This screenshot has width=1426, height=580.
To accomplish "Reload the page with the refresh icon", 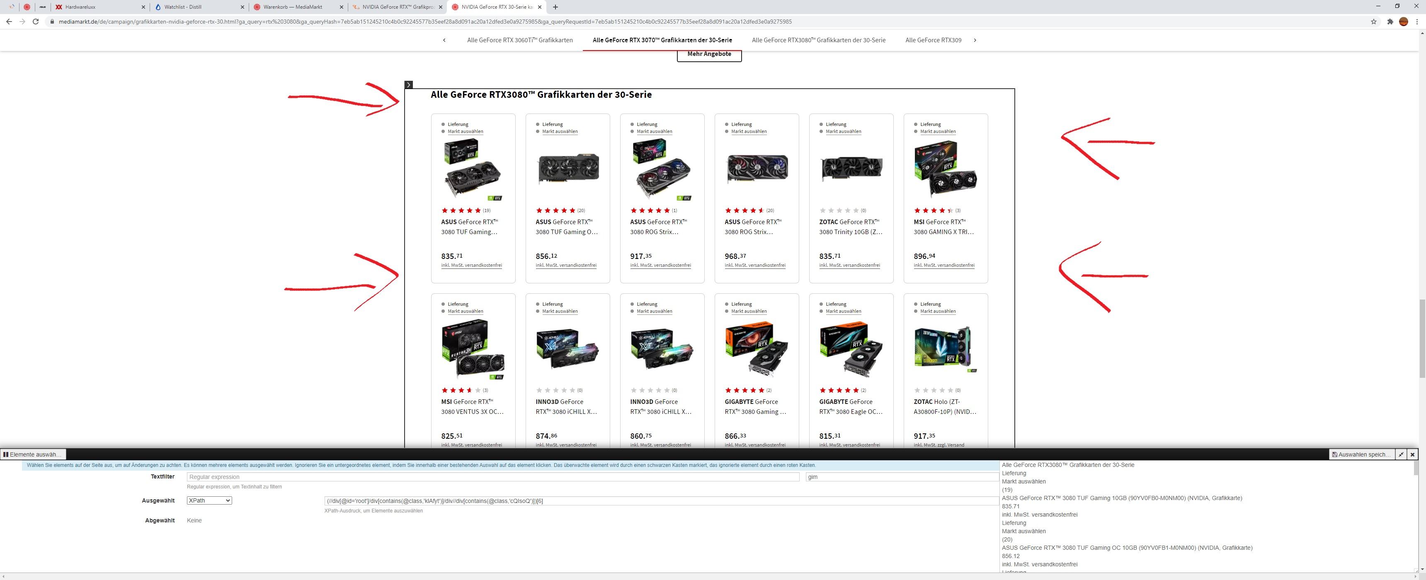I will tap(35, 22).
